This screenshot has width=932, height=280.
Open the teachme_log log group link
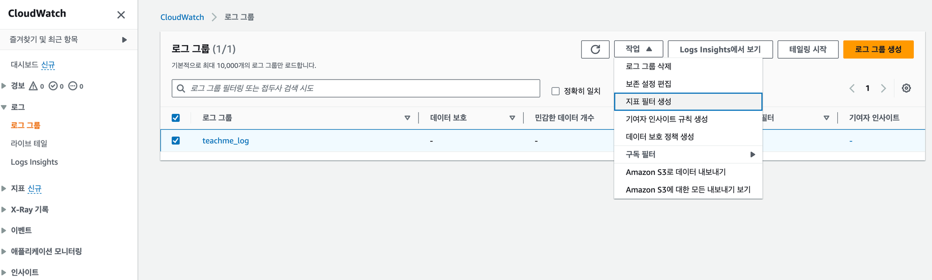click(x=226, y=141)
